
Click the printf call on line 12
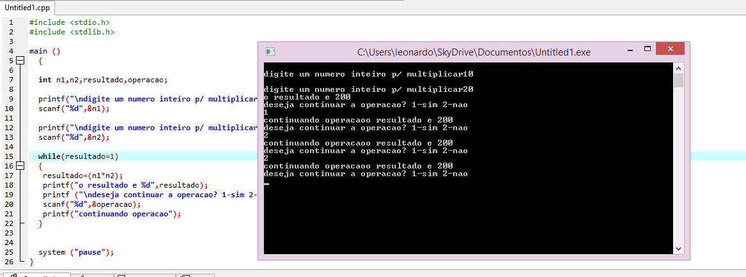coord(148,128)
